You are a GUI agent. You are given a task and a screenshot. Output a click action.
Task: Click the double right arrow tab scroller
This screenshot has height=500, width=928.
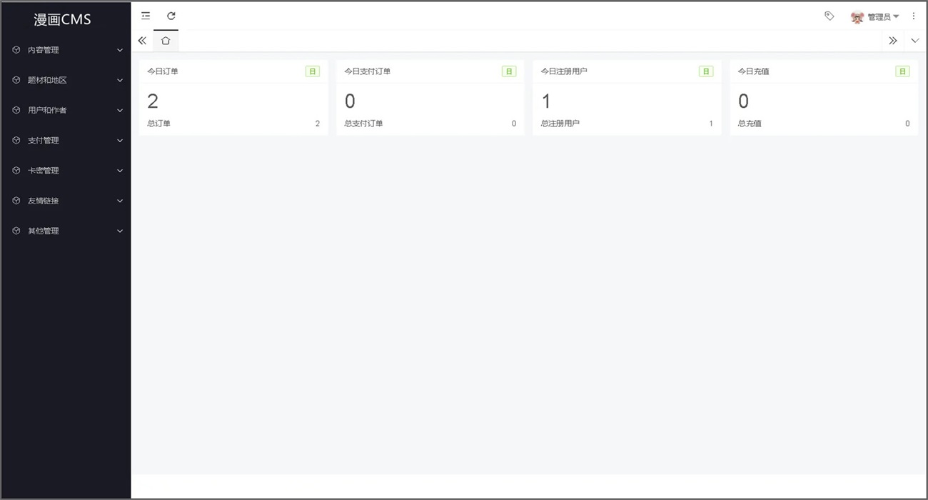tap(892, 41)
